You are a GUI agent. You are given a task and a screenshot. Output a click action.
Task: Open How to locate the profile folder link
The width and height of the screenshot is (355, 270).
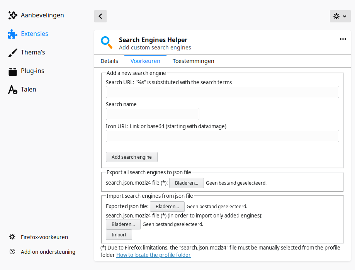coord(153,255)
